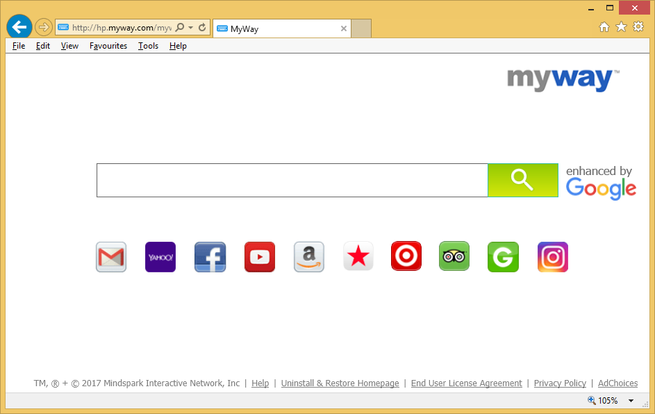The height and width of the screenshot is (414, 655).
Task: Open the TripAdvisor owl icon
Action: pyautogui.click(x=454, y=256)
